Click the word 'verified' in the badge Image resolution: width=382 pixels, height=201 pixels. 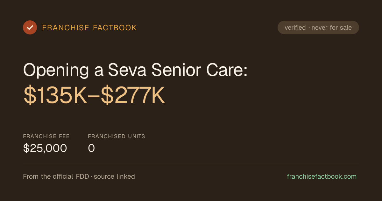(295, 27)
